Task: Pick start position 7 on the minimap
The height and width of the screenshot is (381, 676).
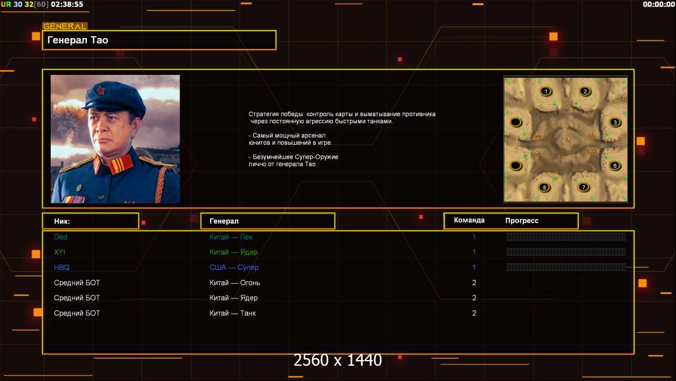Action: pos(583,187)
